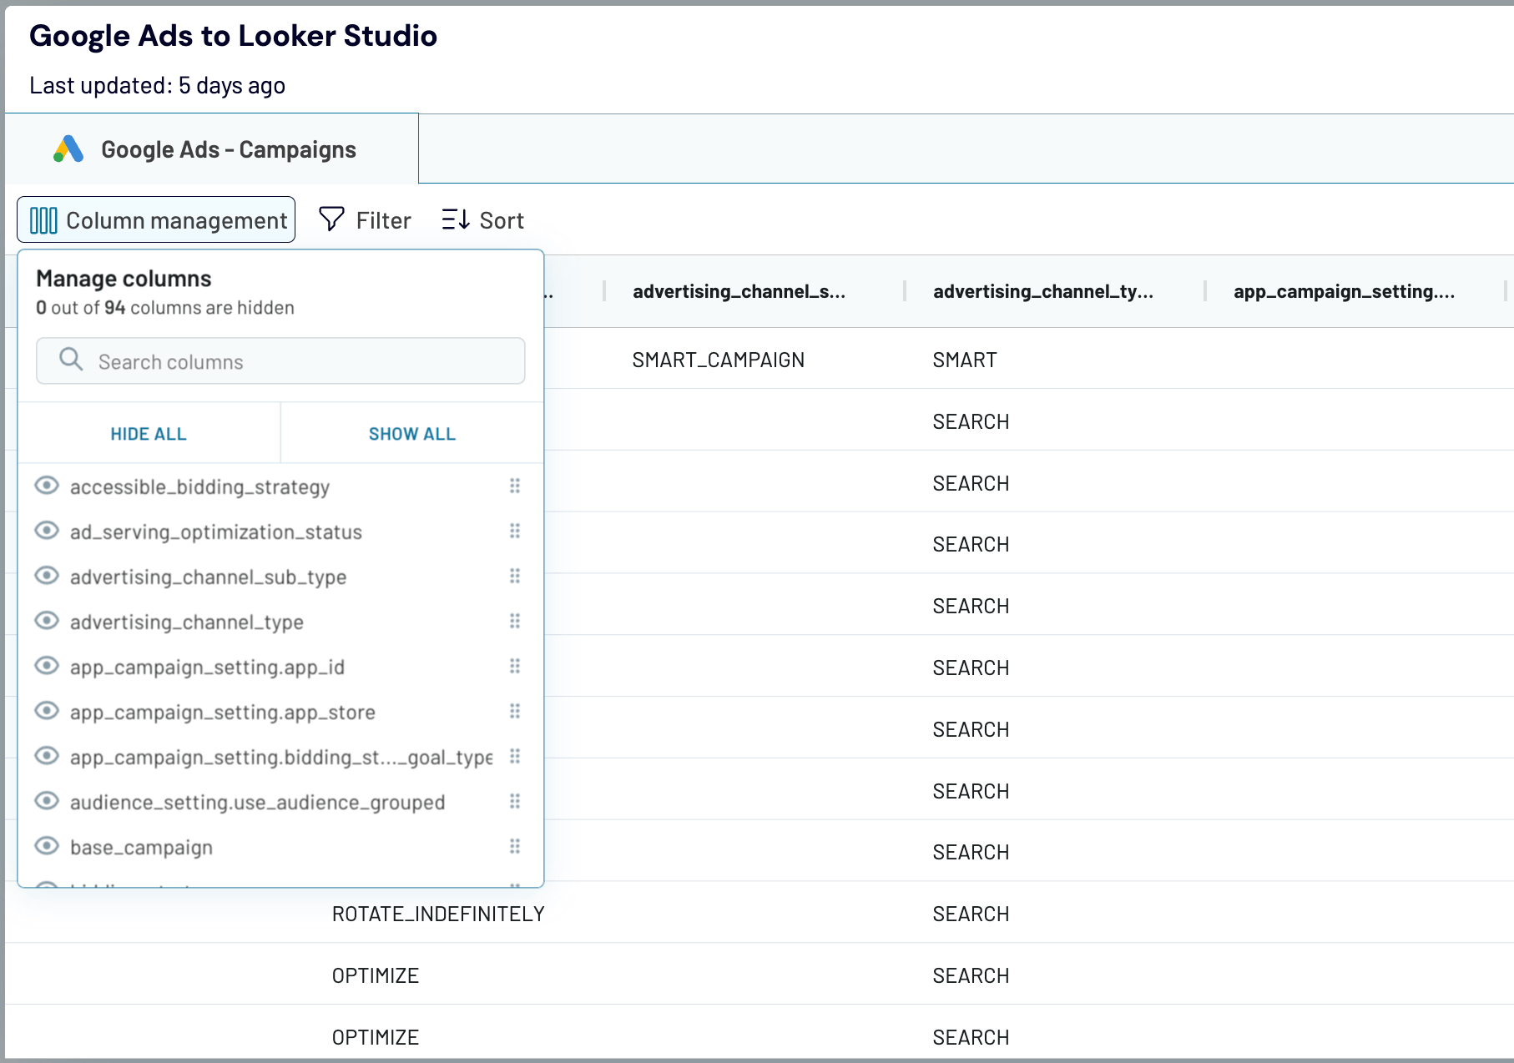Click the drag handle for advertising_channel_type
1514x1063 pixels.
pos(515,622)
